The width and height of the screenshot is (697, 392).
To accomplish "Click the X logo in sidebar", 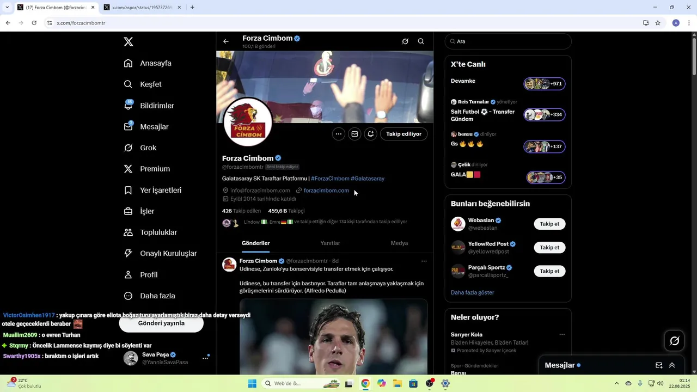I will pyautogui.click(x=128, y=42).
